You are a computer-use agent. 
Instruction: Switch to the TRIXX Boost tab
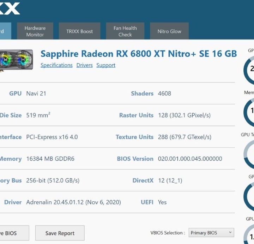(x=79, y=31)
